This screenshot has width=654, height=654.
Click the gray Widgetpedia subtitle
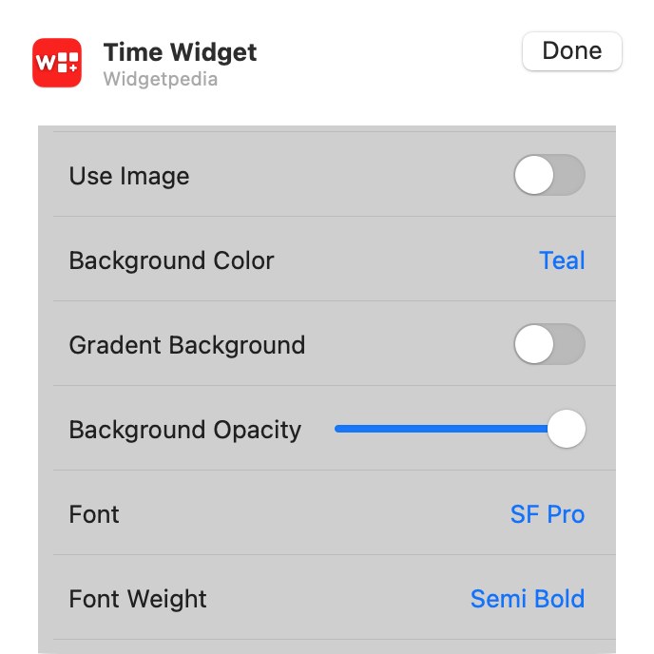[161, 79]
